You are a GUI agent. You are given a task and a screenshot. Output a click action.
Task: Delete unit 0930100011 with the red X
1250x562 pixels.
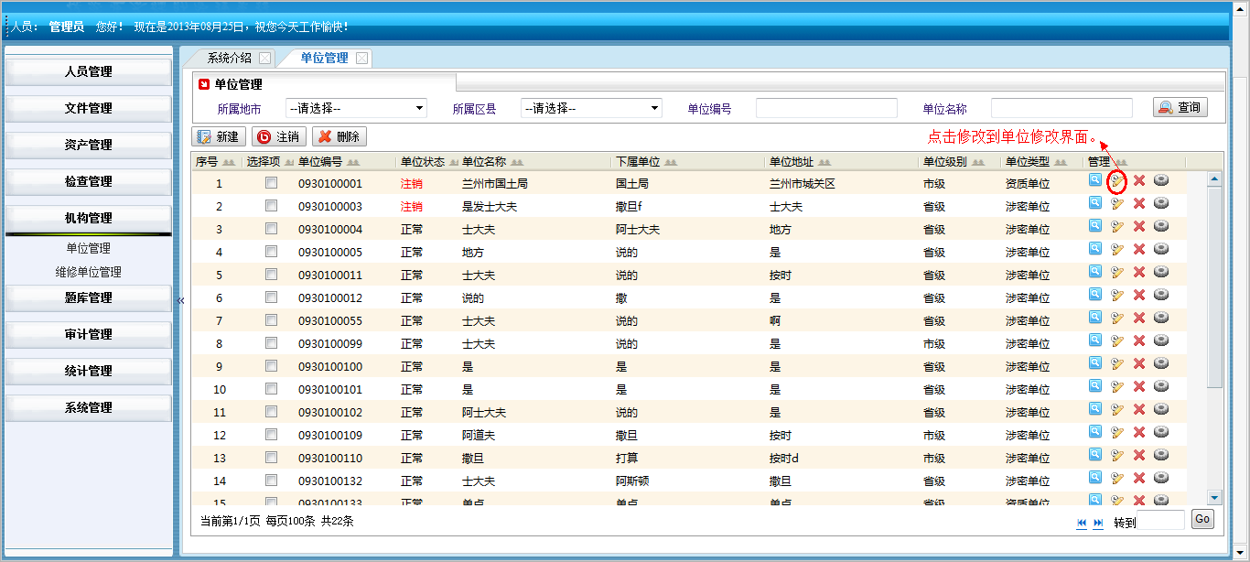click(1139, 273)
